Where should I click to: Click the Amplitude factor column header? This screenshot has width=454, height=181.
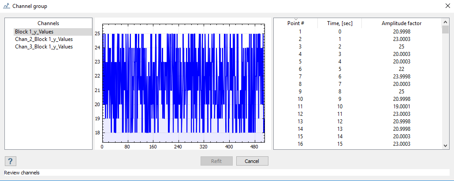point(401,23)
